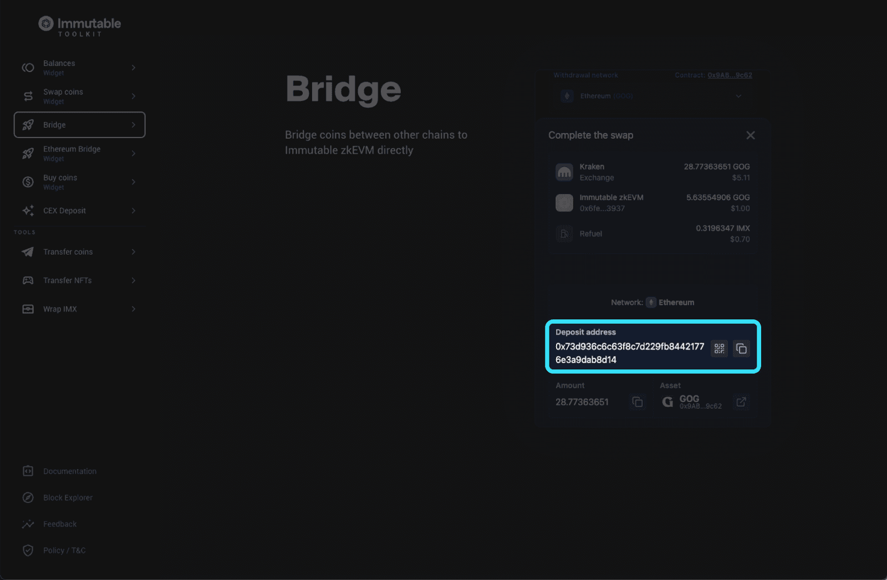Open GOG asset in external explorer
The image size is (887, 580).
point(741,402)
